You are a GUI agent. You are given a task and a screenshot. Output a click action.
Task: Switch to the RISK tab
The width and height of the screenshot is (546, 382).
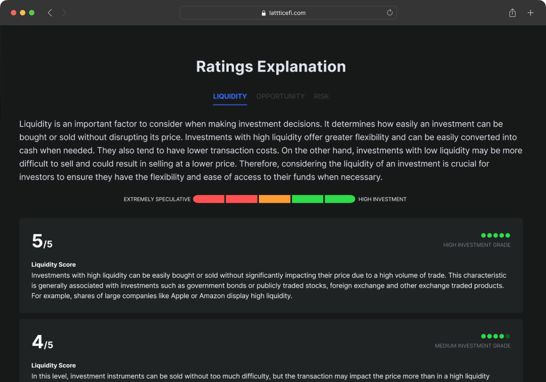click(321, 96)
